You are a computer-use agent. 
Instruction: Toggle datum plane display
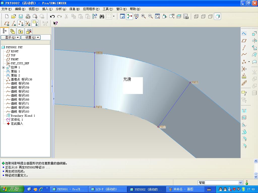click(x=7, y=23)
